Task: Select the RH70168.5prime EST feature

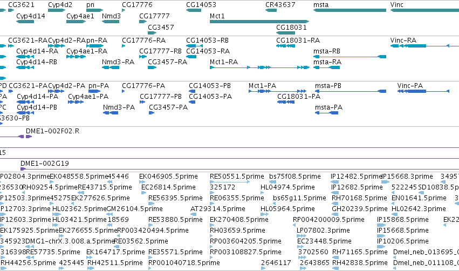Action: [x=335, y=204]
